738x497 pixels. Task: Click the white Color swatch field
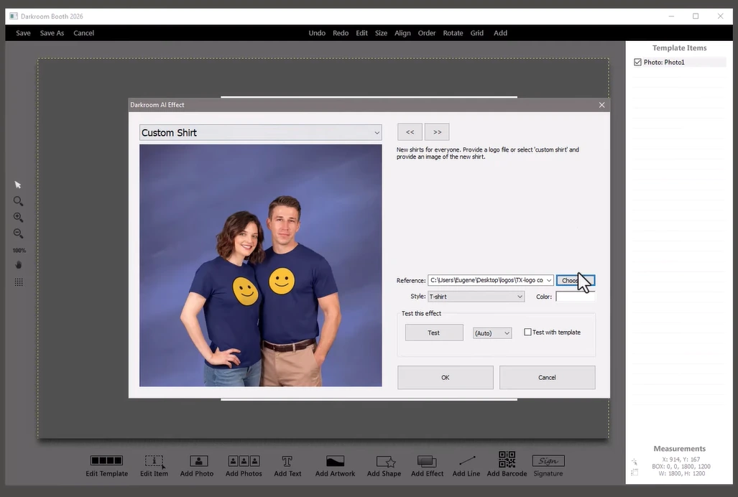coord(575,297)
